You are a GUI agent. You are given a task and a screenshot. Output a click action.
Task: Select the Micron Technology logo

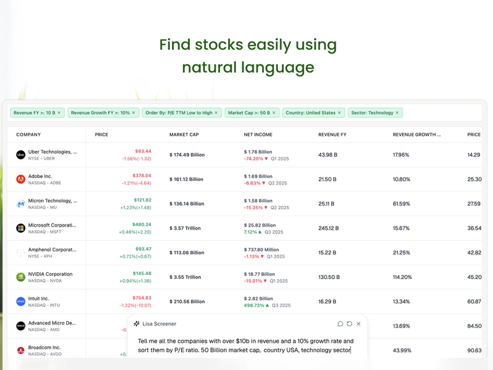(x=20, y=203)
